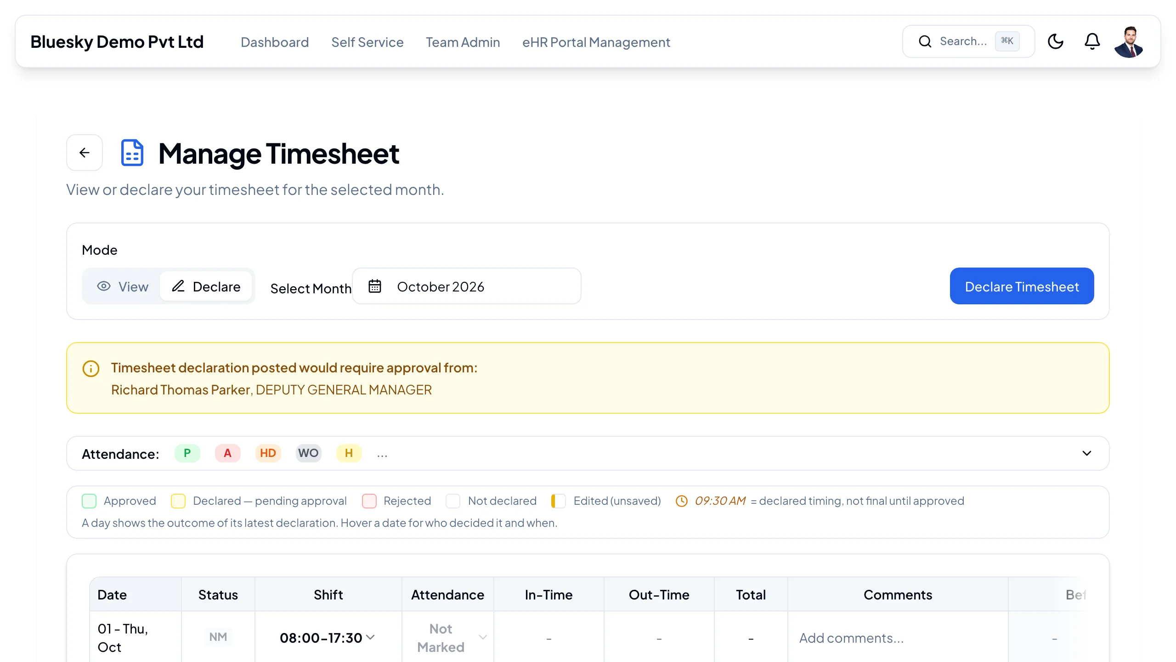Click the attendance legend ellipsis
This screenshot has height=662, width=1176.
point(382,455)
